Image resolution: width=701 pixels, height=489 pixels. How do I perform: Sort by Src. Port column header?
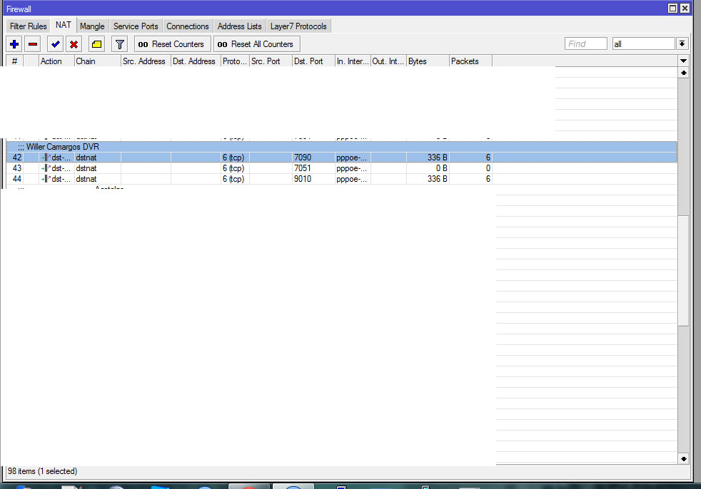pyautogui.click(x=271, y=61)
